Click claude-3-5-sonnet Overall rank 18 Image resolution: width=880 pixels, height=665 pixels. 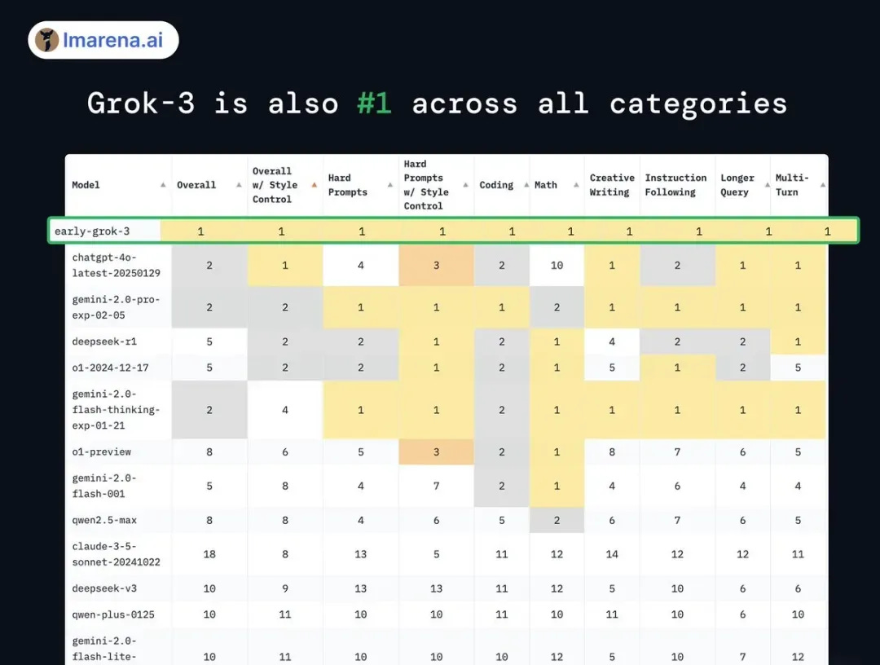pos(209,554)
